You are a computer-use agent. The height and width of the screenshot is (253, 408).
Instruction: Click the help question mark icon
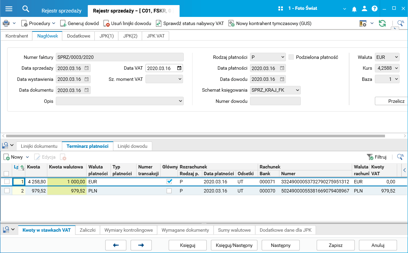coord(375,9)
